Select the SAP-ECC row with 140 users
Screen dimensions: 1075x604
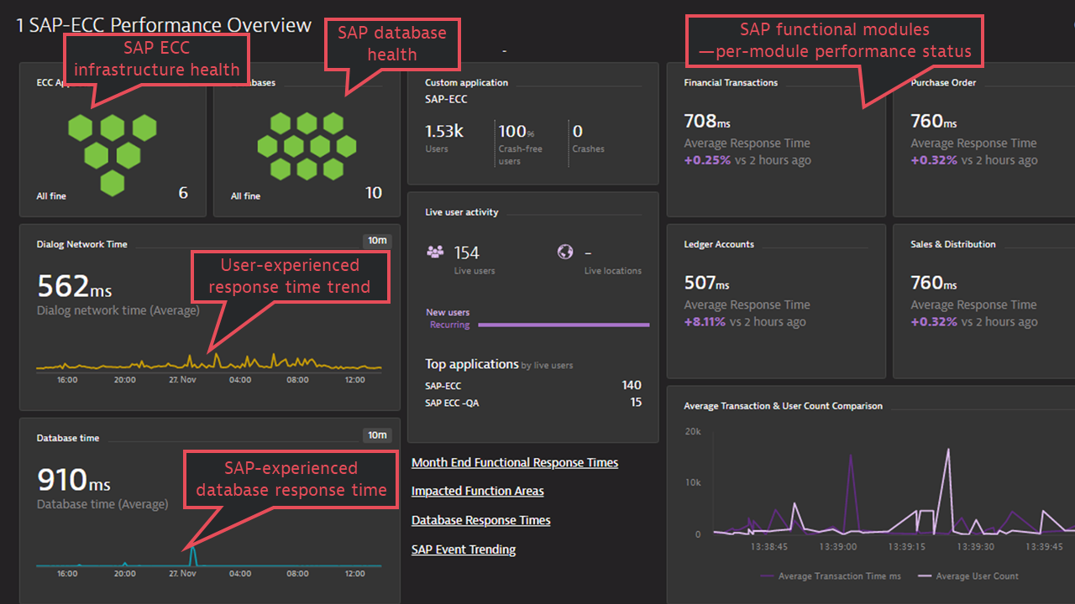533,386
